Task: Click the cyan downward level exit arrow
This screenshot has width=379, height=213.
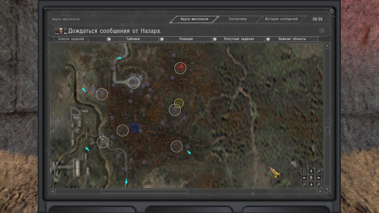Action: click(126, 181)
